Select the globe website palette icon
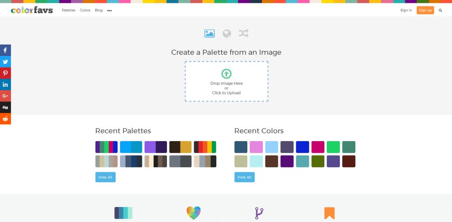The width and height of the screenshot is (452, 222). (x=227, y=33)
